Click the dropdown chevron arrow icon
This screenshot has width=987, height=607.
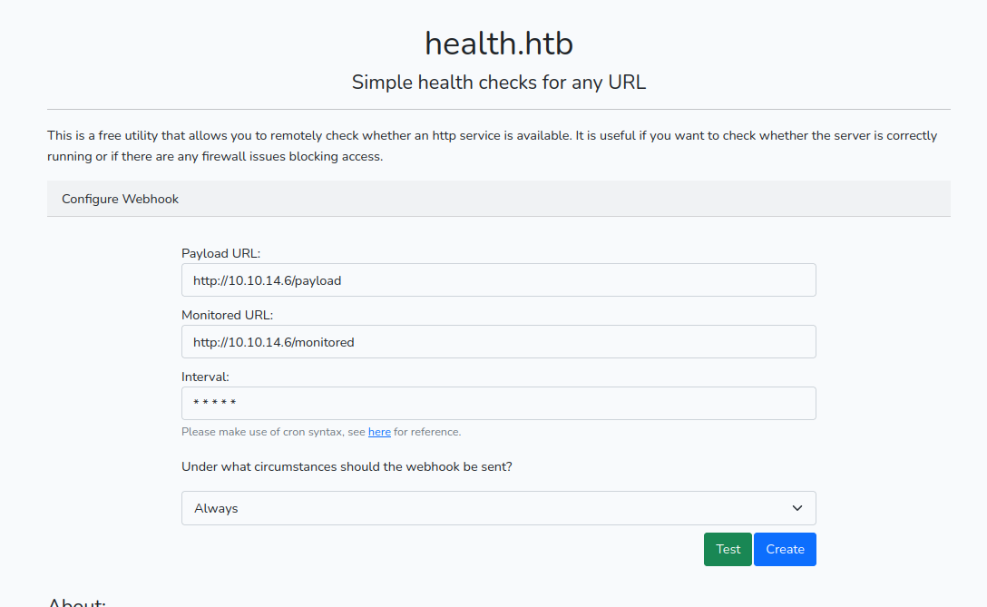797,508
